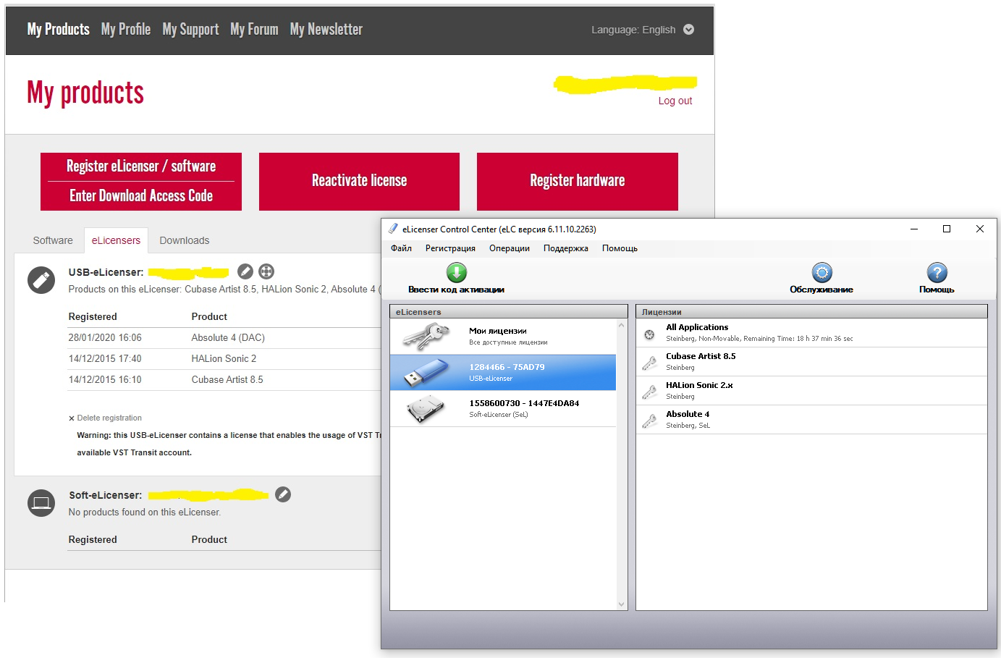Image resolution: width=1001 pixels, height=658 pixels.
Task: Click scroll-up arrow in eLicensers list
Action: click(x=621, y=325)
